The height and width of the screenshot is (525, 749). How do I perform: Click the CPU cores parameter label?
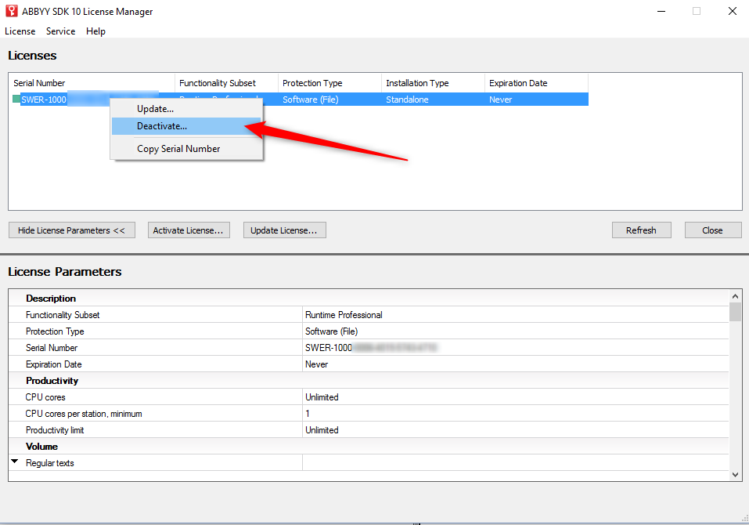pos(45,397)
